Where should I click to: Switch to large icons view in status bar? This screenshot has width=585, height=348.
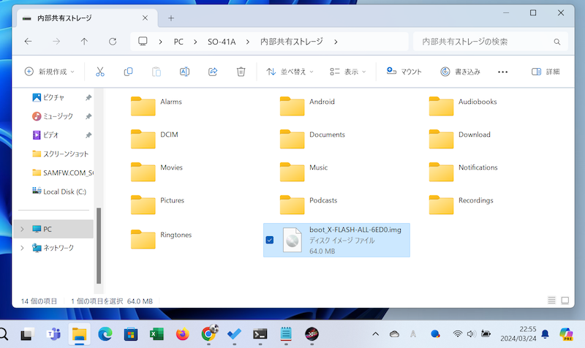[x=565, y=300]
